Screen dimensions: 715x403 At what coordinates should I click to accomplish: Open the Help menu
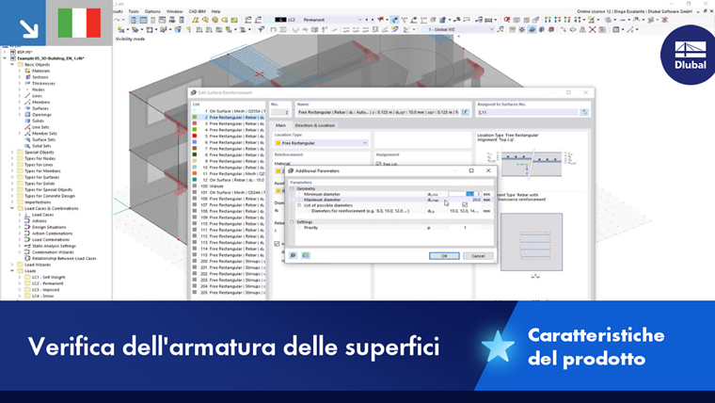[215, 11]
